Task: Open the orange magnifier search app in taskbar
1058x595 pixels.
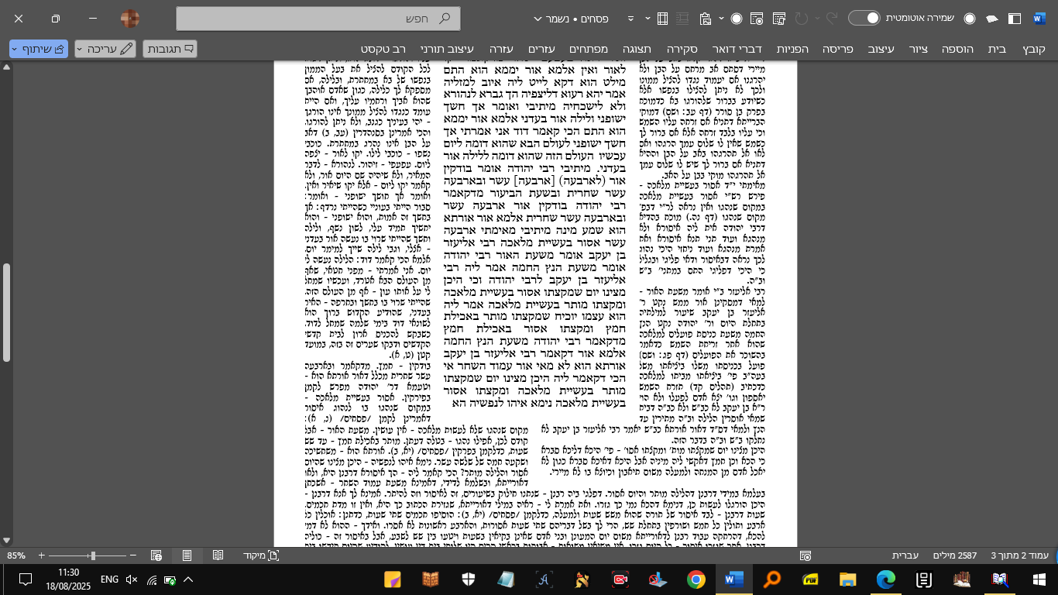Action: click(771, 579)
